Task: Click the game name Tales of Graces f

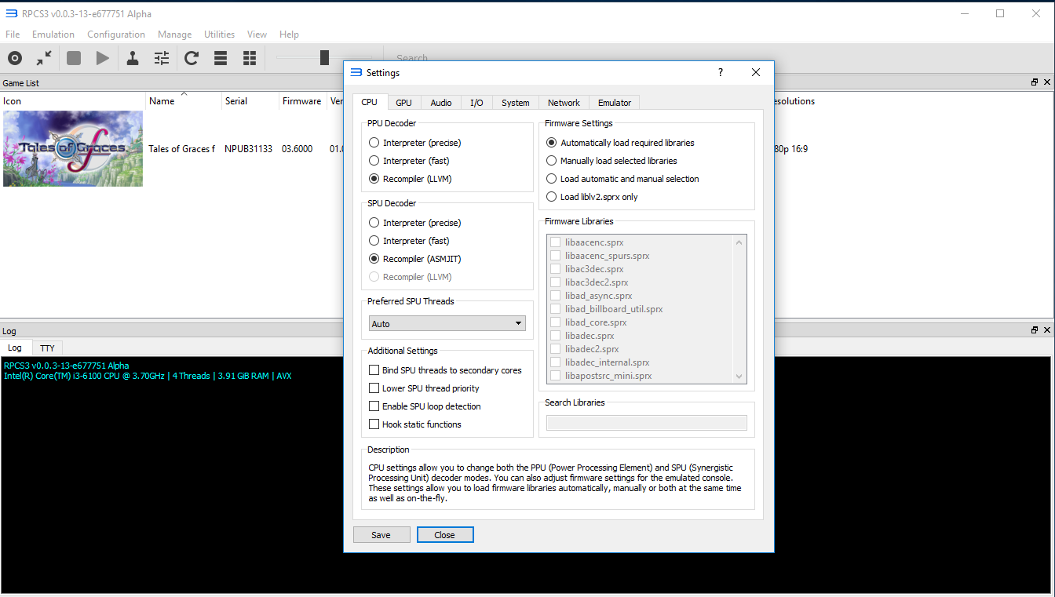Action: [181, 149]
